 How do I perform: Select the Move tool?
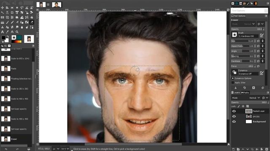[x=3, y=8]
